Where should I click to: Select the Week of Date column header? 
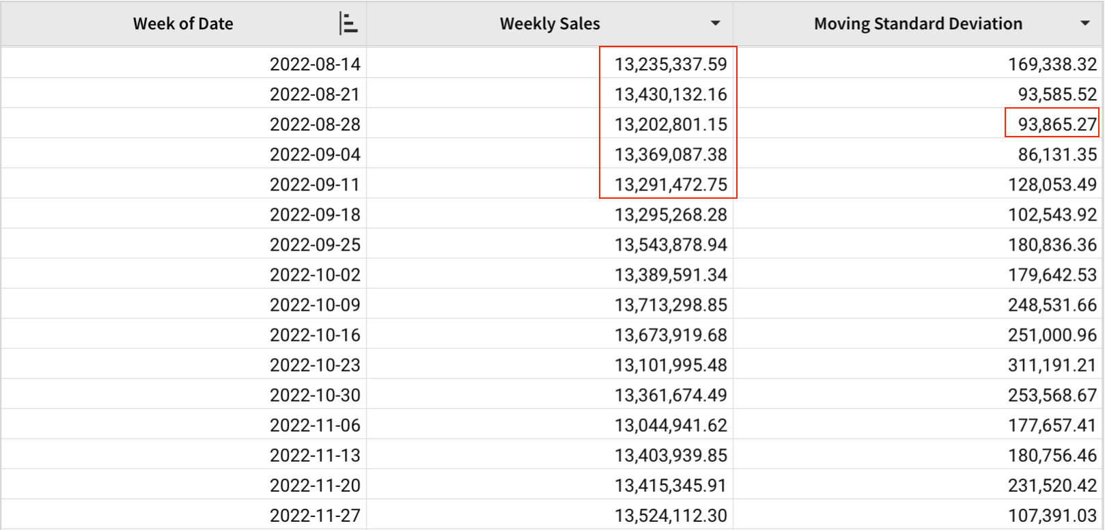pyautogui.click(x=183, y=24)
